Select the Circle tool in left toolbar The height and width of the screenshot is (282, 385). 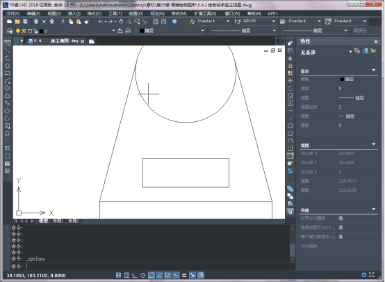(x=8, y=88)
